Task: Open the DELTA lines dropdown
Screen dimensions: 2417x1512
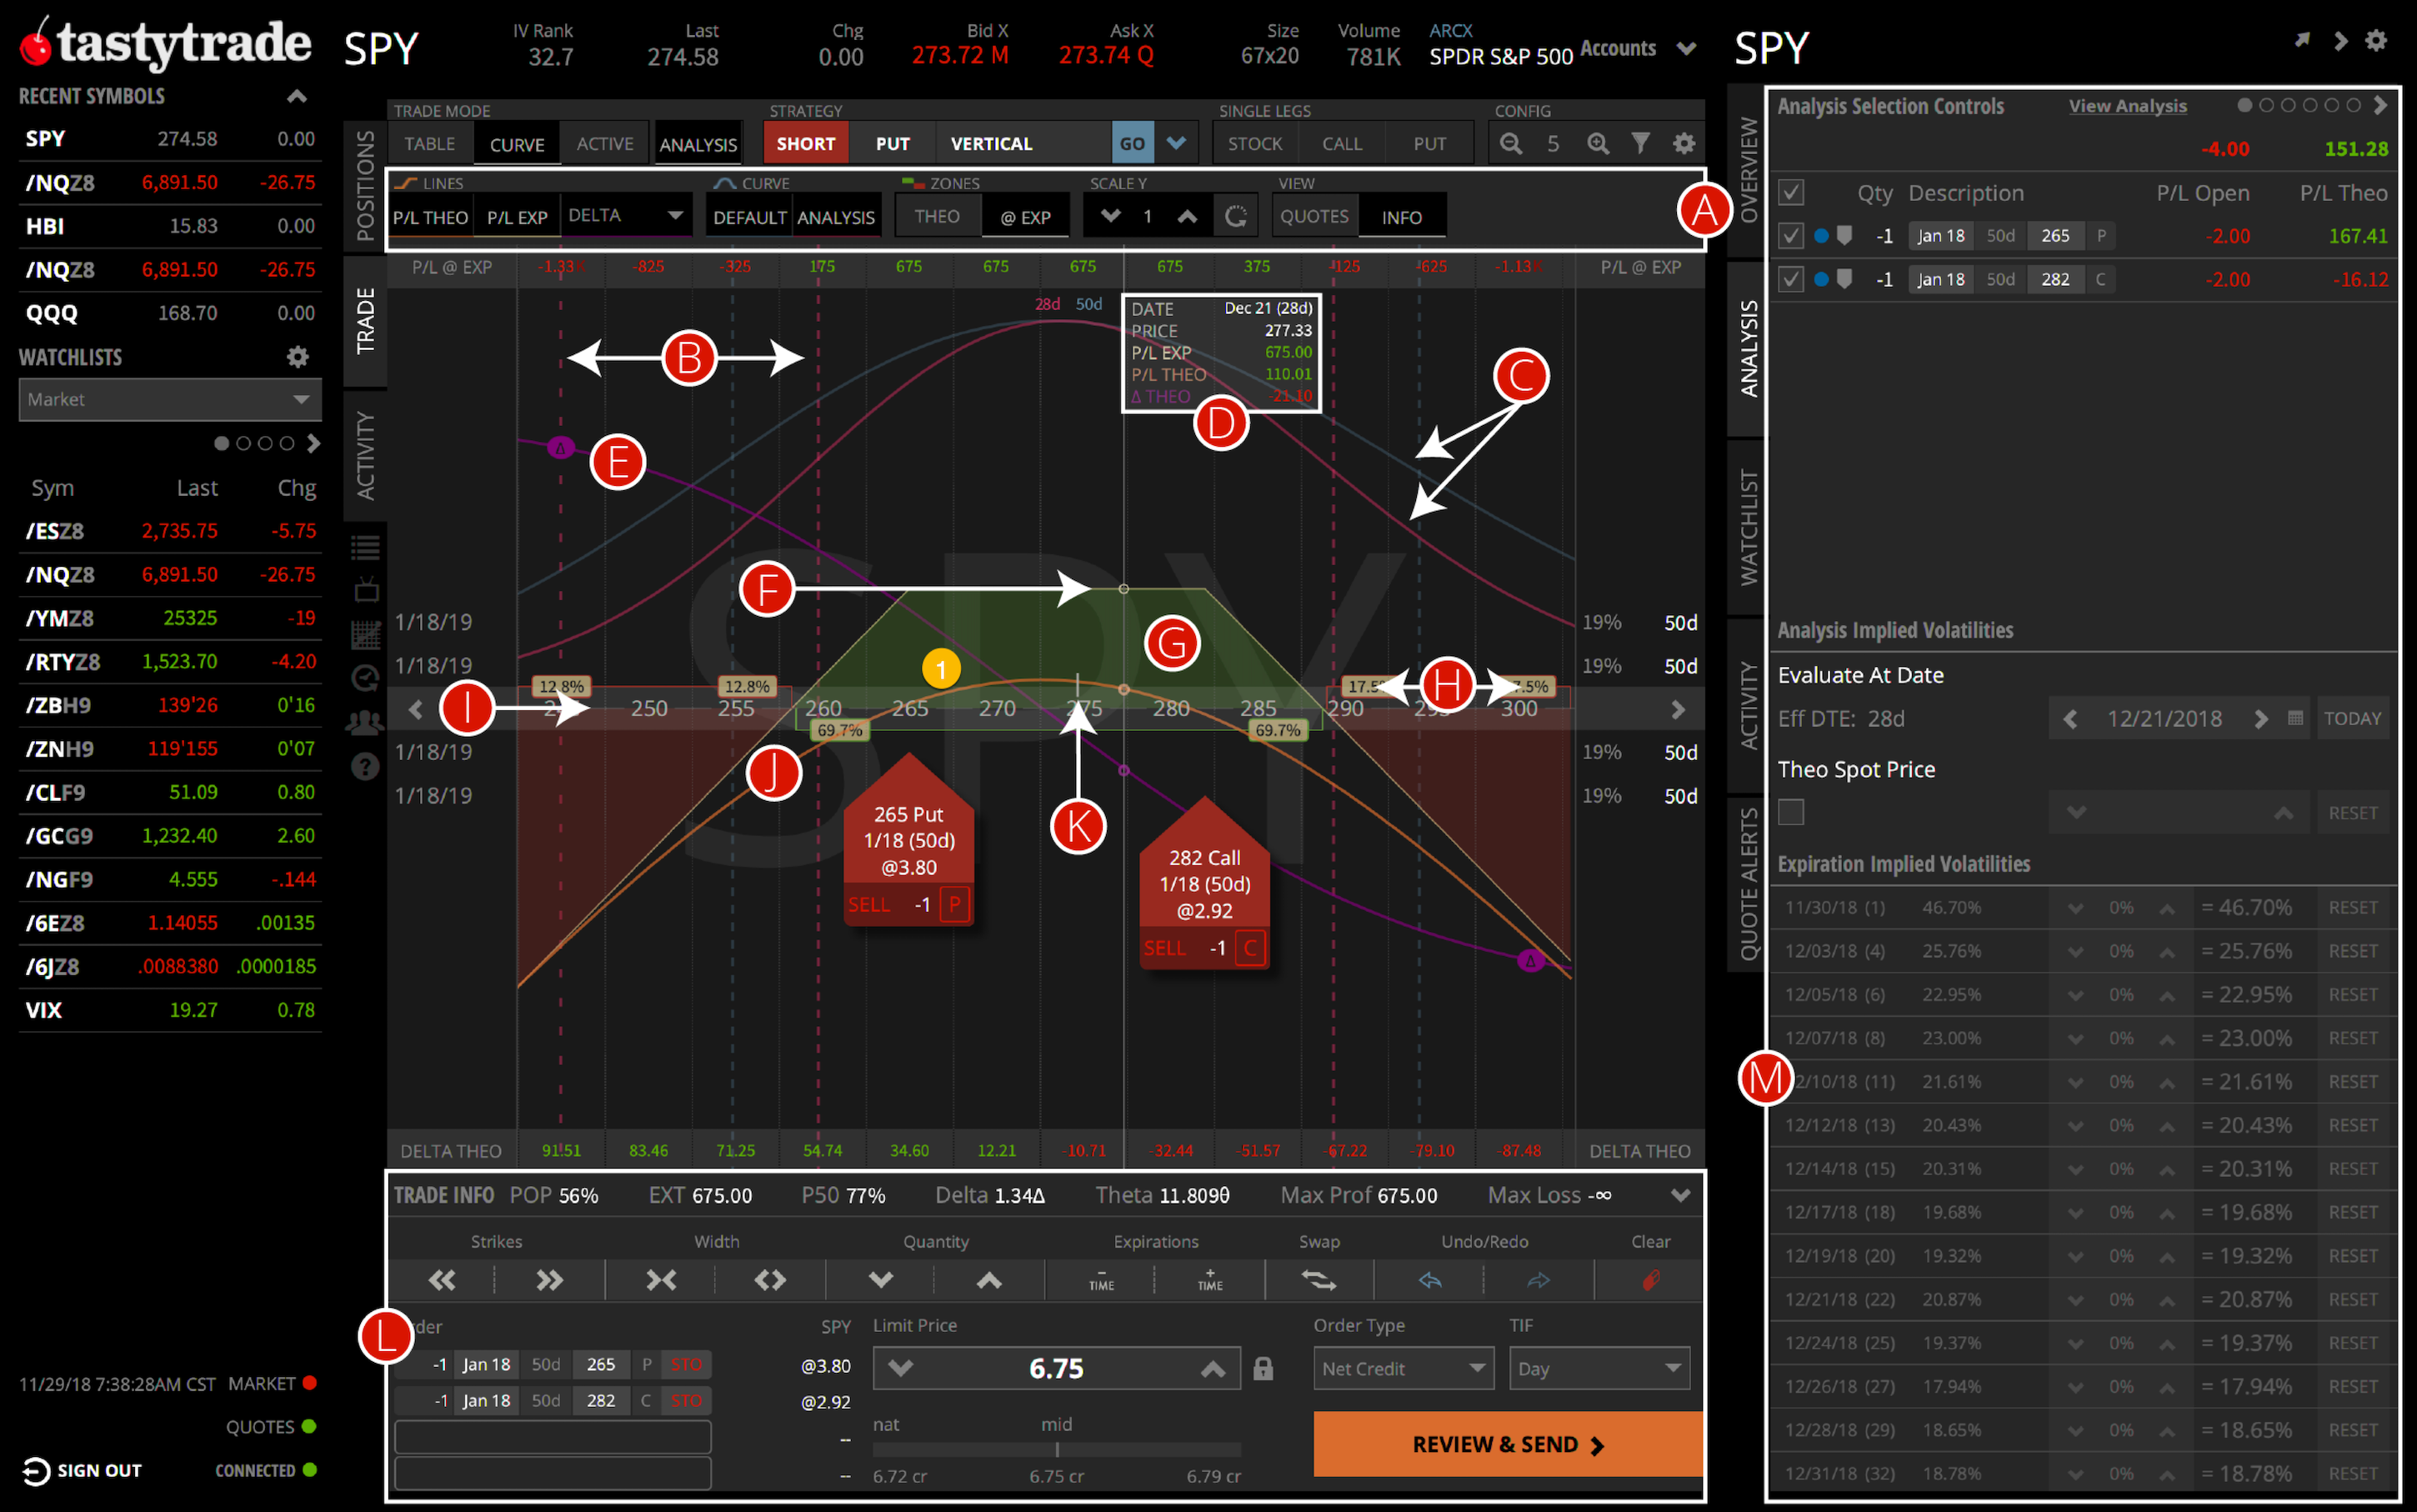Action: coord(625,215)
